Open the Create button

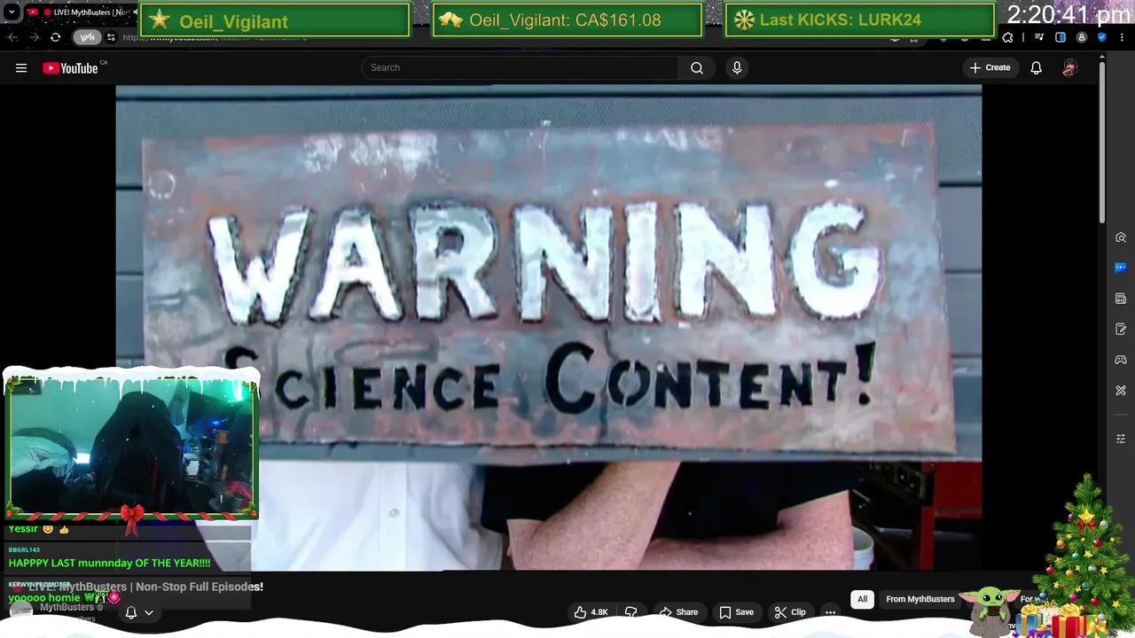[x=990, y=67]
